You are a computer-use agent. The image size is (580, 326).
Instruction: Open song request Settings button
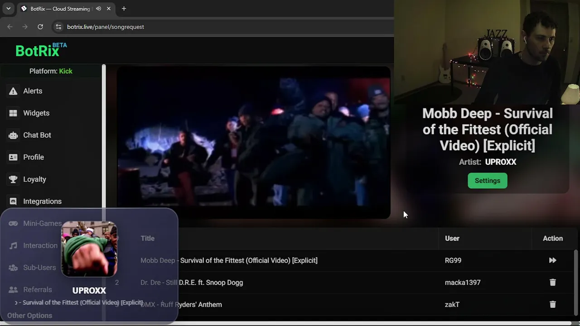(488, 181)
